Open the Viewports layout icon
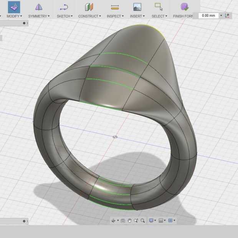 (x=170, y=220)
